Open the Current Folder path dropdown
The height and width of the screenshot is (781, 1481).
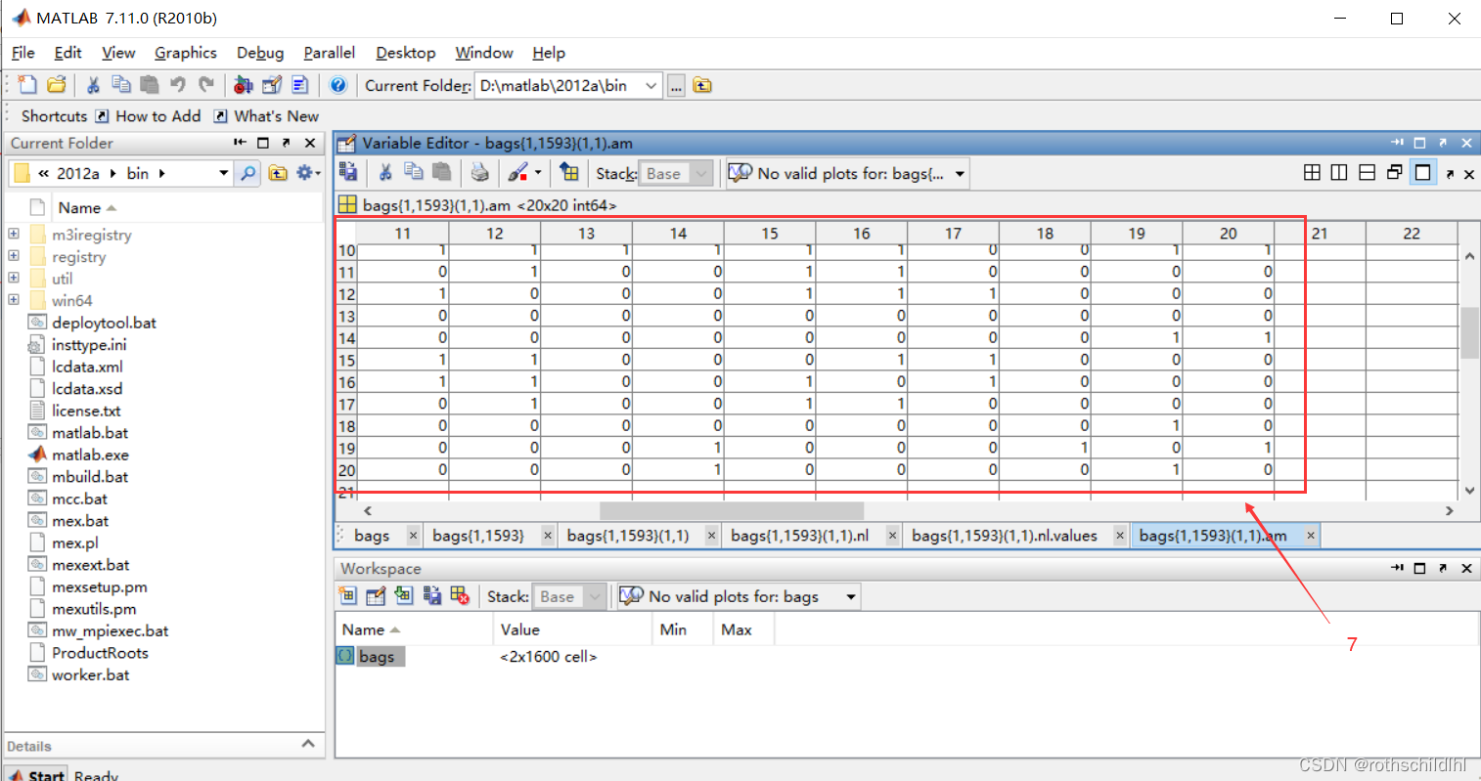click(x=651, y=86)
